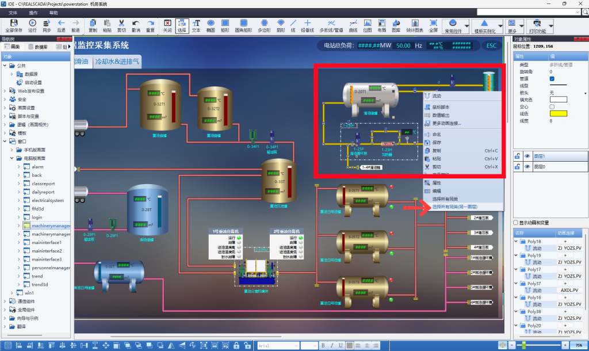
Task: Collapse the 电脑版画面 tree folder
Action: point(12,158)
